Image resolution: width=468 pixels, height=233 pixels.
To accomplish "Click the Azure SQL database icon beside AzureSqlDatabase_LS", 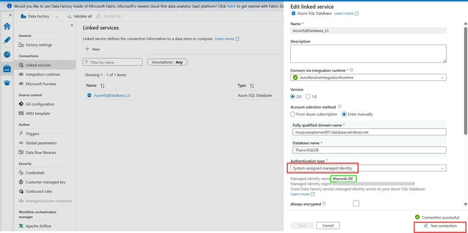I will [x=89, y=96].
